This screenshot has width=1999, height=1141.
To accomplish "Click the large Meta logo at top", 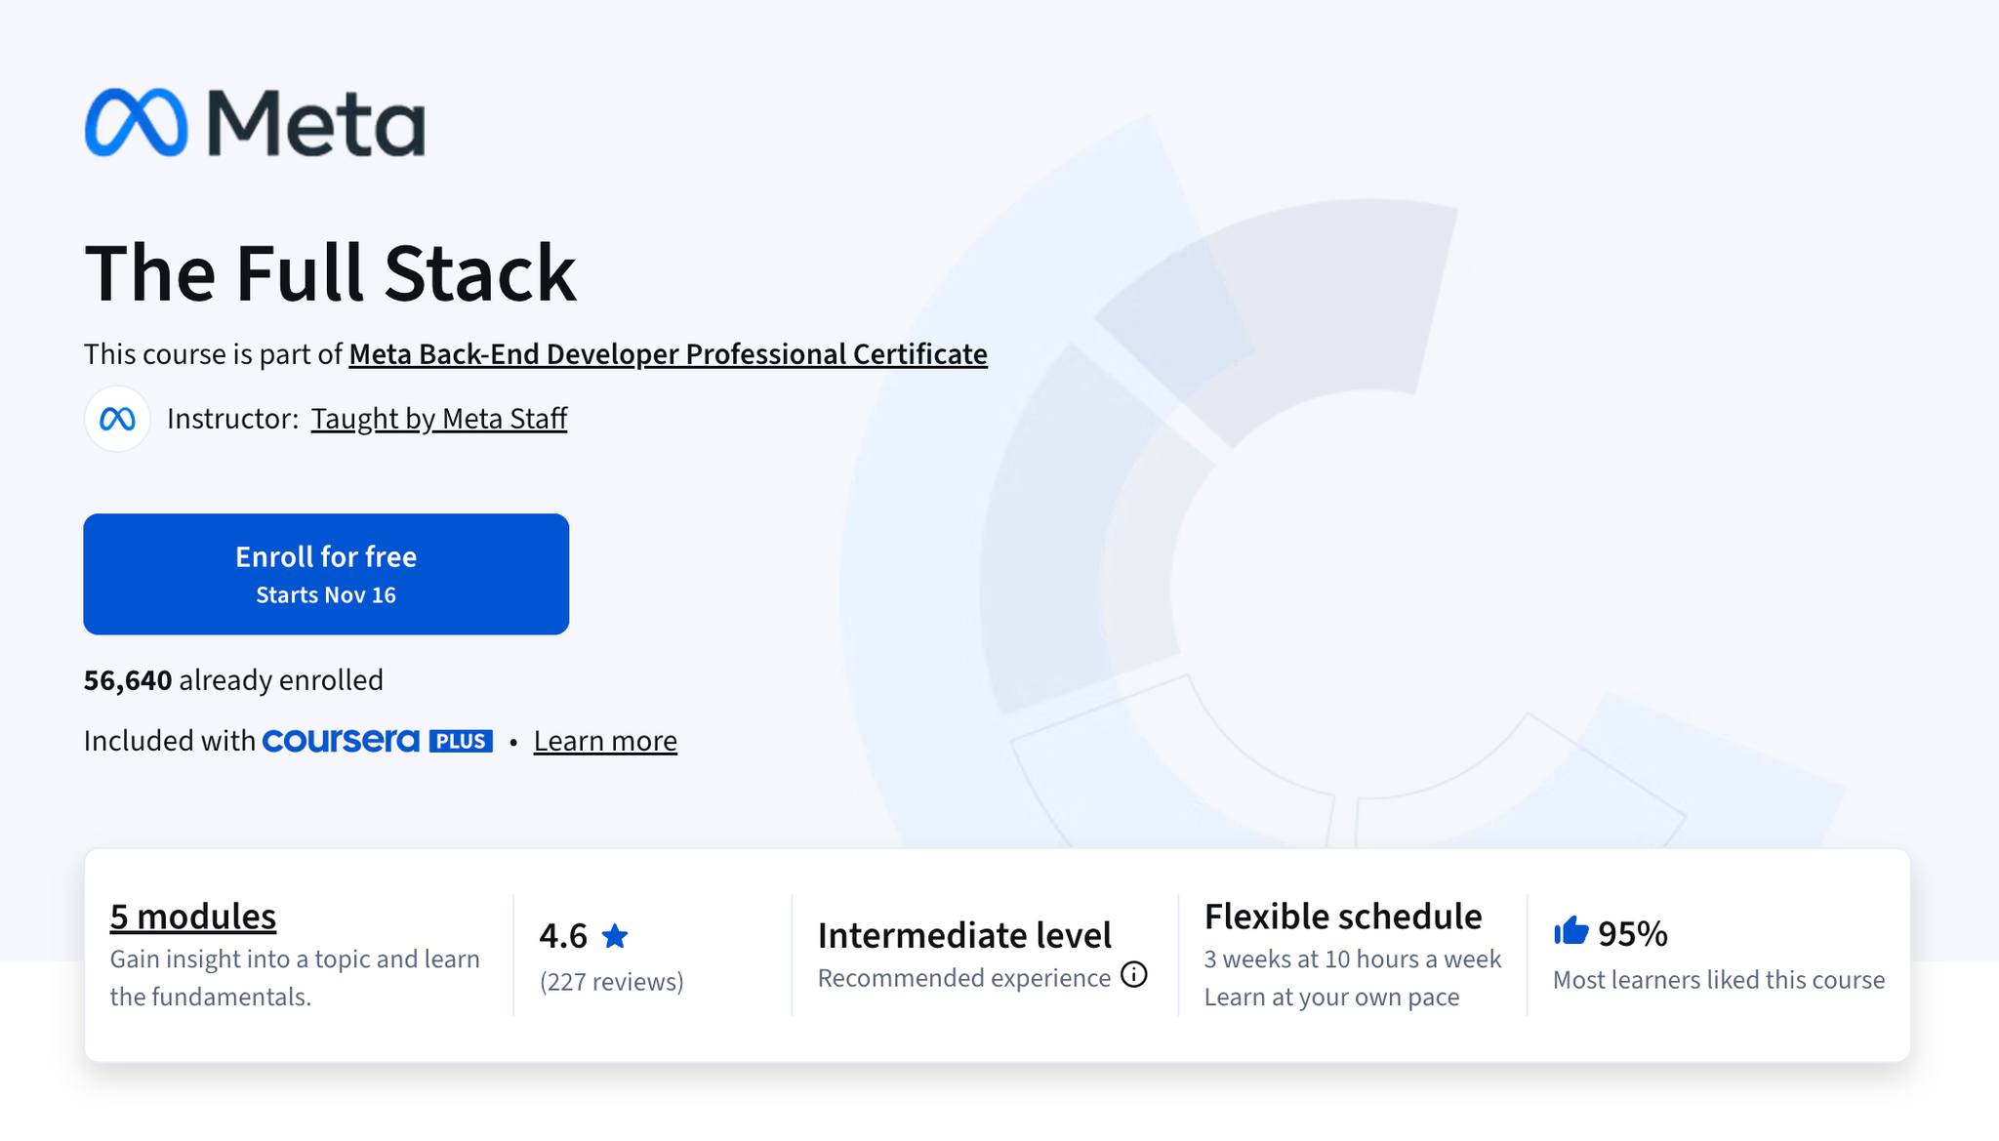I will click(255, 123).
